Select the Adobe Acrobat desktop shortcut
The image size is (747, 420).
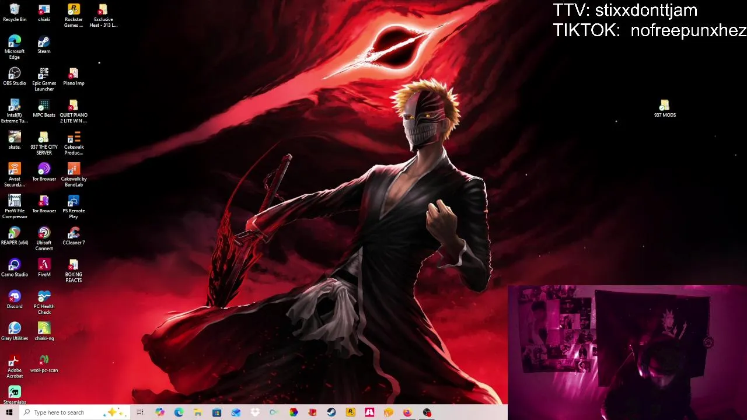(x=15, y=367)
